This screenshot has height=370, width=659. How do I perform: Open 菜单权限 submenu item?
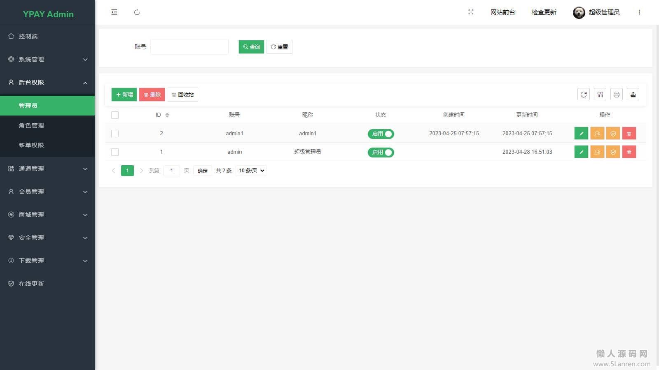pyautogui.click(x=47, y=145)
